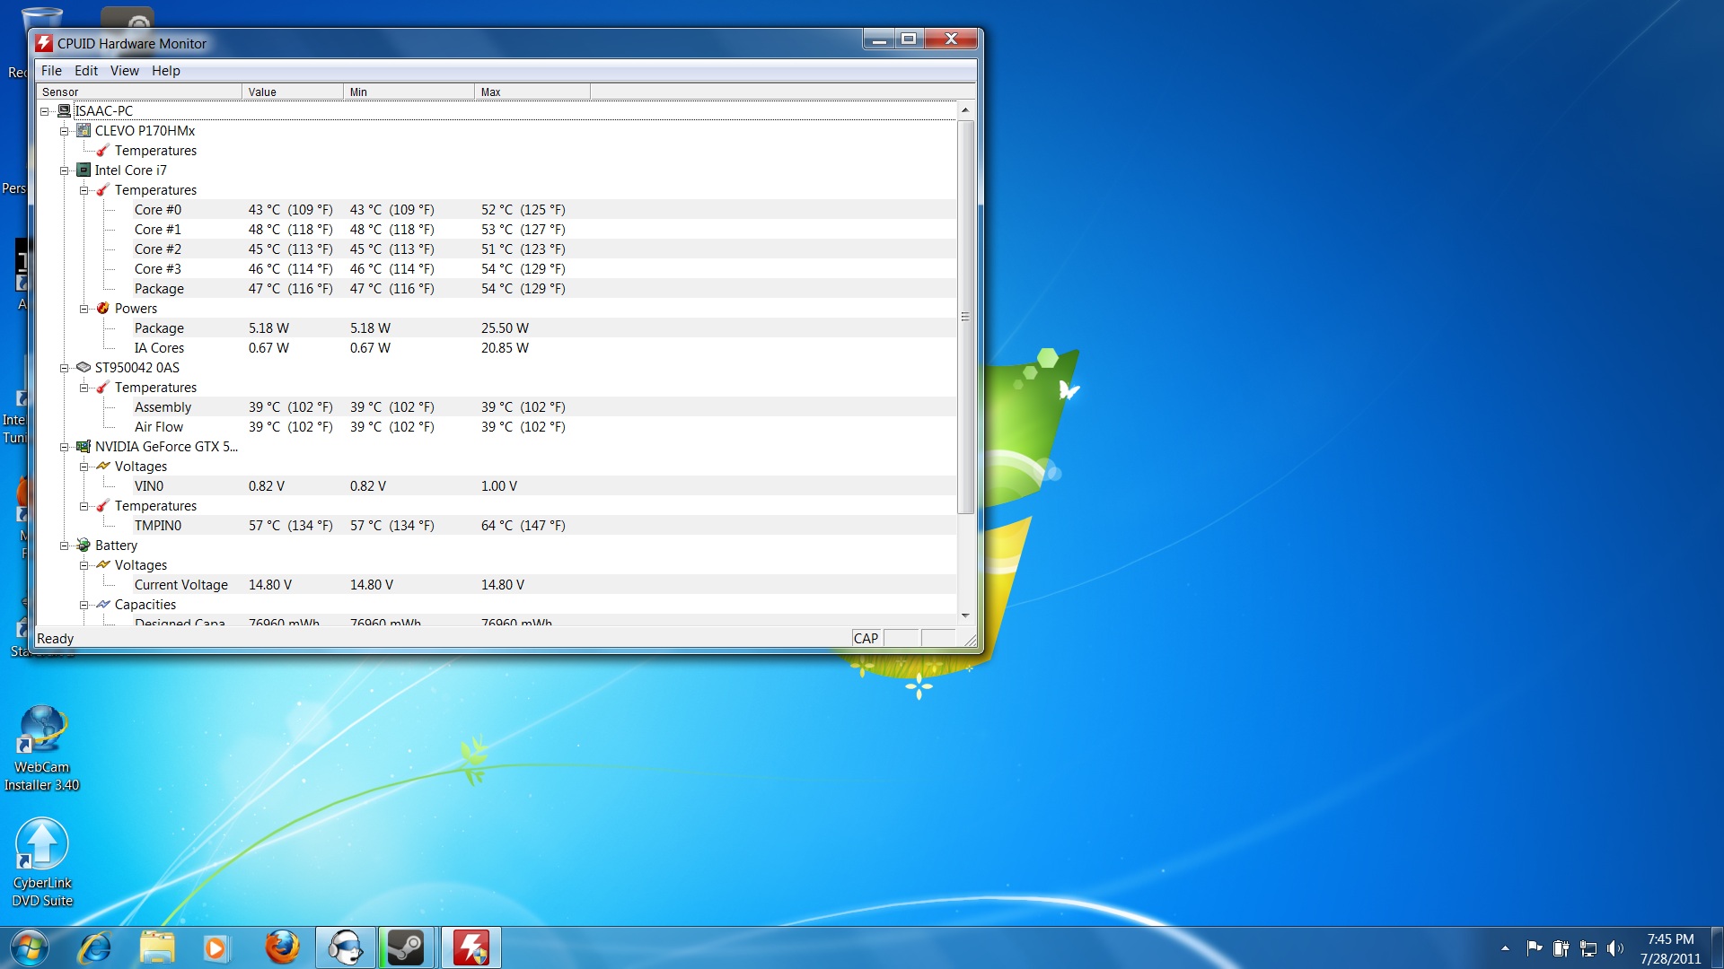Open the CyberLink DVD Suite shortcut

42,862
